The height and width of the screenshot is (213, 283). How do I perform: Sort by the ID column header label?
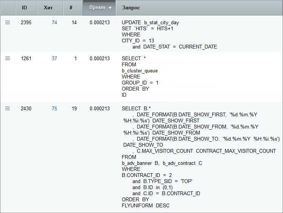[x=24, y=8]
